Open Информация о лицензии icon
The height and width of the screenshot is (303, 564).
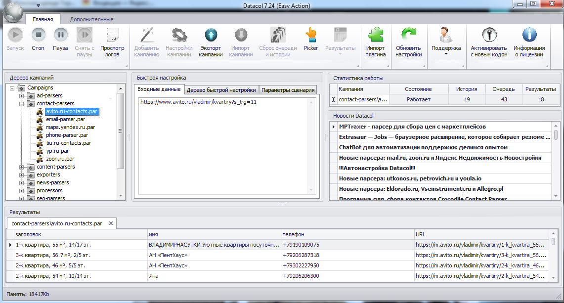[529, 35]
